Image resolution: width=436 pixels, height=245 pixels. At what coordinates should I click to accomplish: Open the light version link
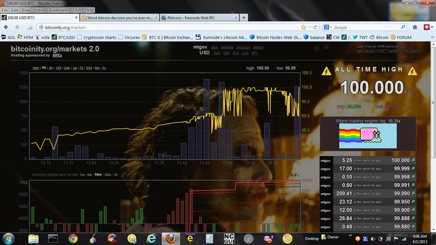click(366, 51)
